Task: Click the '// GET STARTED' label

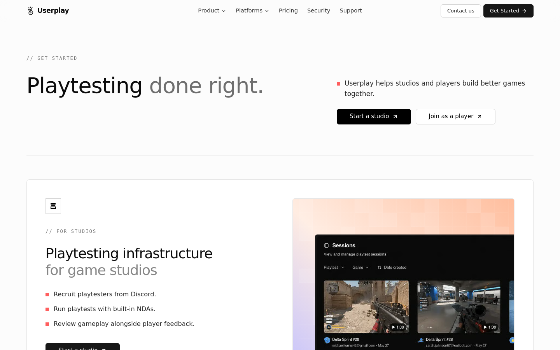Action: (x=52, y=58)
